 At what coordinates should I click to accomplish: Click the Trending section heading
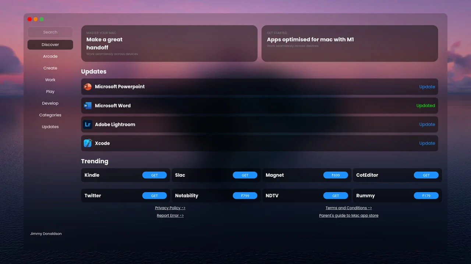(x=95, y=161)
